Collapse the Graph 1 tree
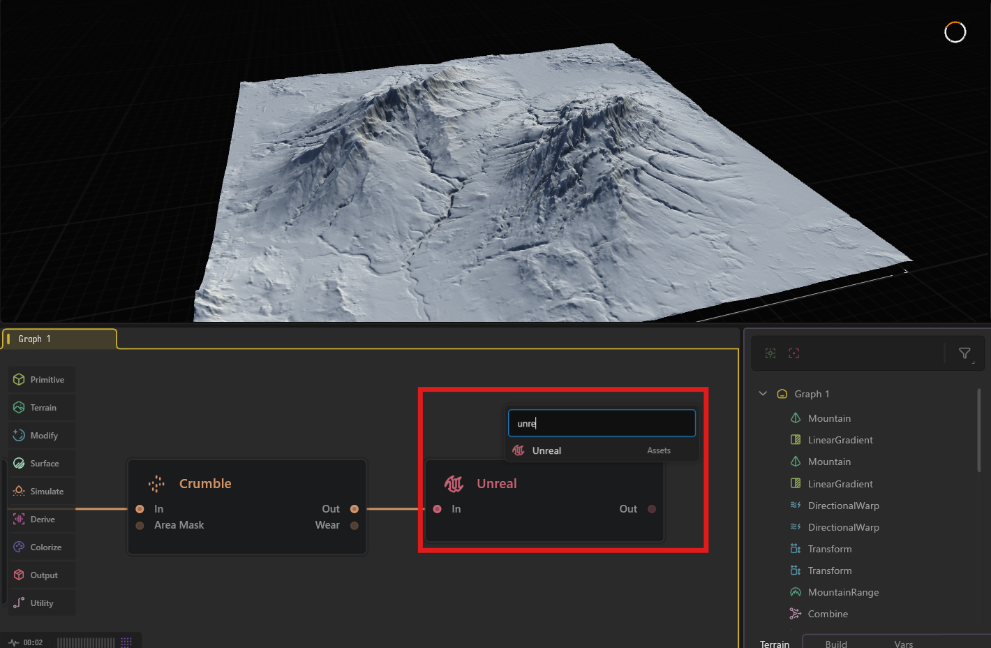The width and height of the screenshot is (991, 648). (763, 394)
